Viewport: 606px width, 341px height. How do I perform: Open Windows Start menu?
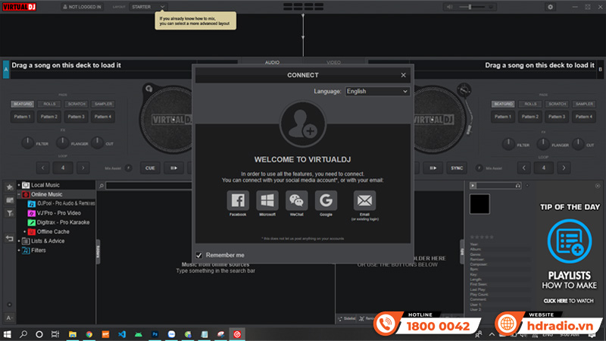tap(7, 334)
